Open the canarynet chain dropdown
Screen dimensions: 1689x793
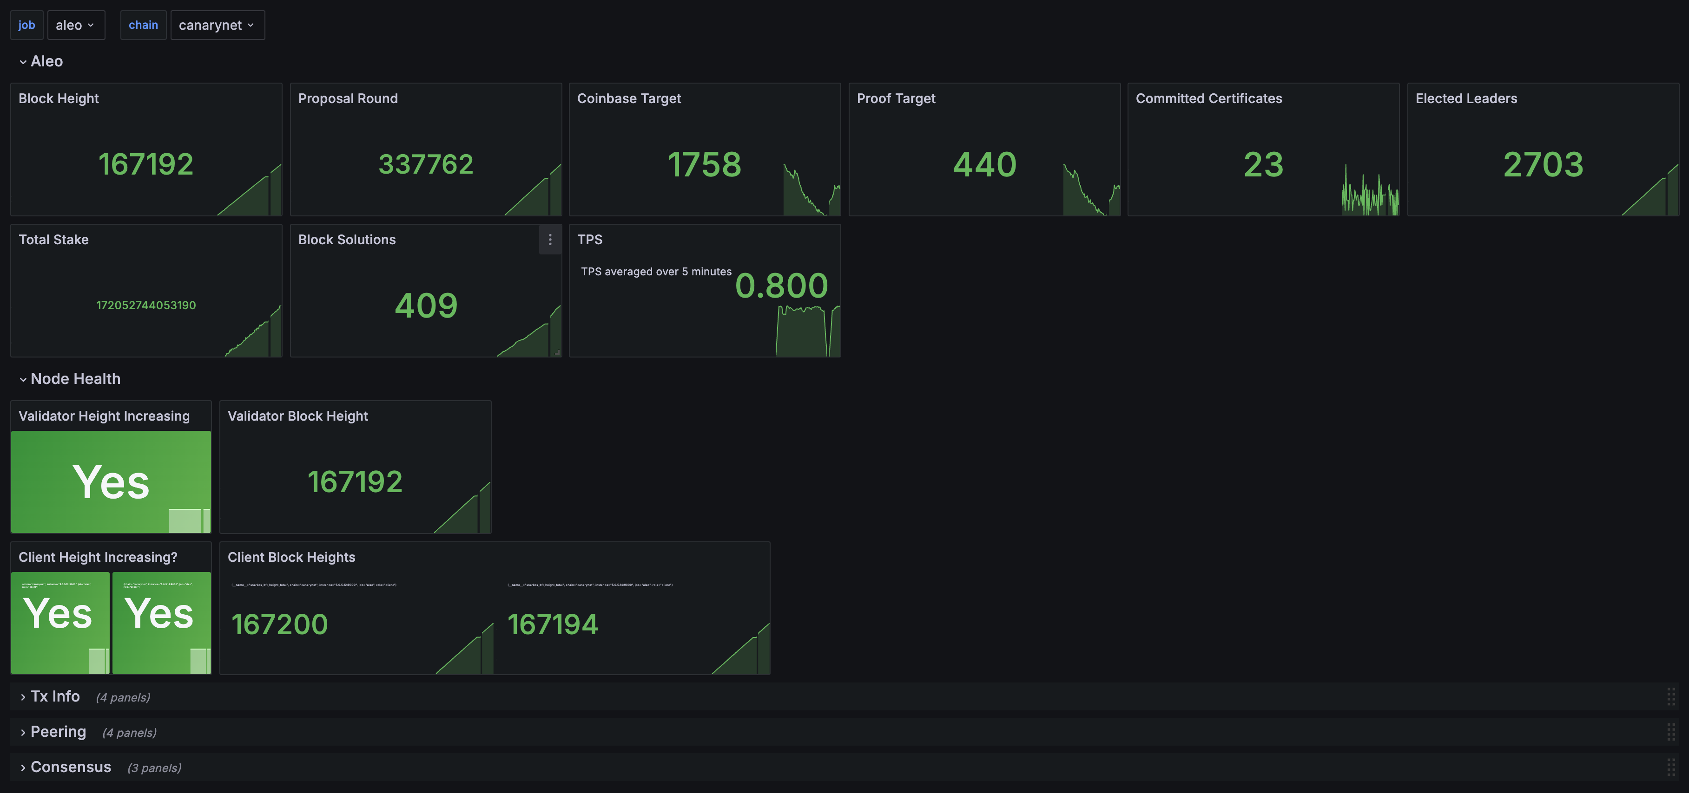(216, 24)
